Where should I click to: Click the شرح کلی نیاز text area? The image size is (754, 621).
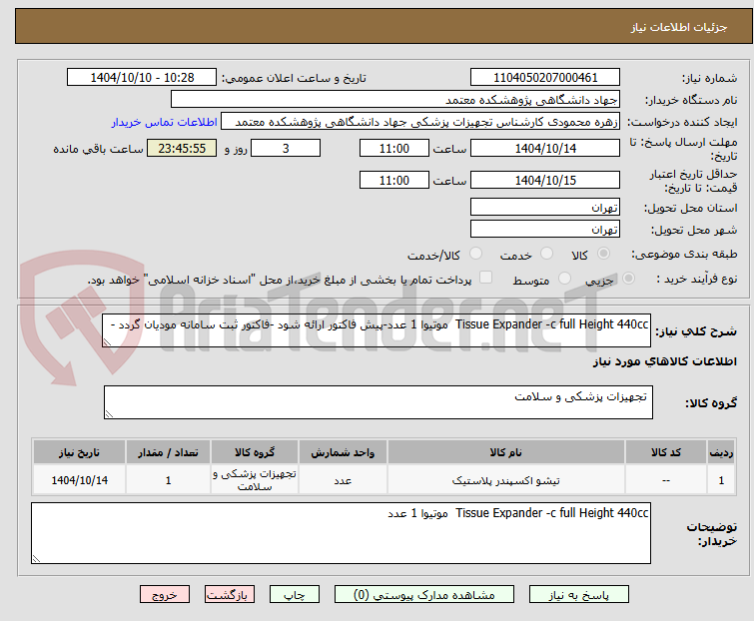(x=377, y=330)
